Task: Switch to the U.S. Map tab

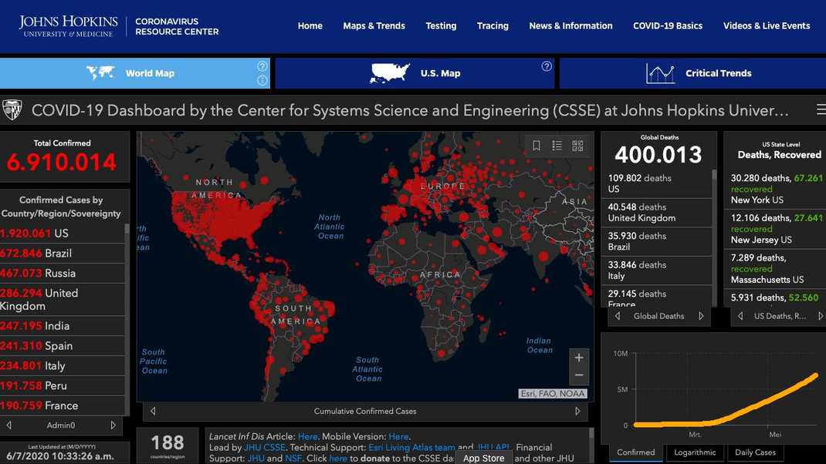Action: [415, 73]
